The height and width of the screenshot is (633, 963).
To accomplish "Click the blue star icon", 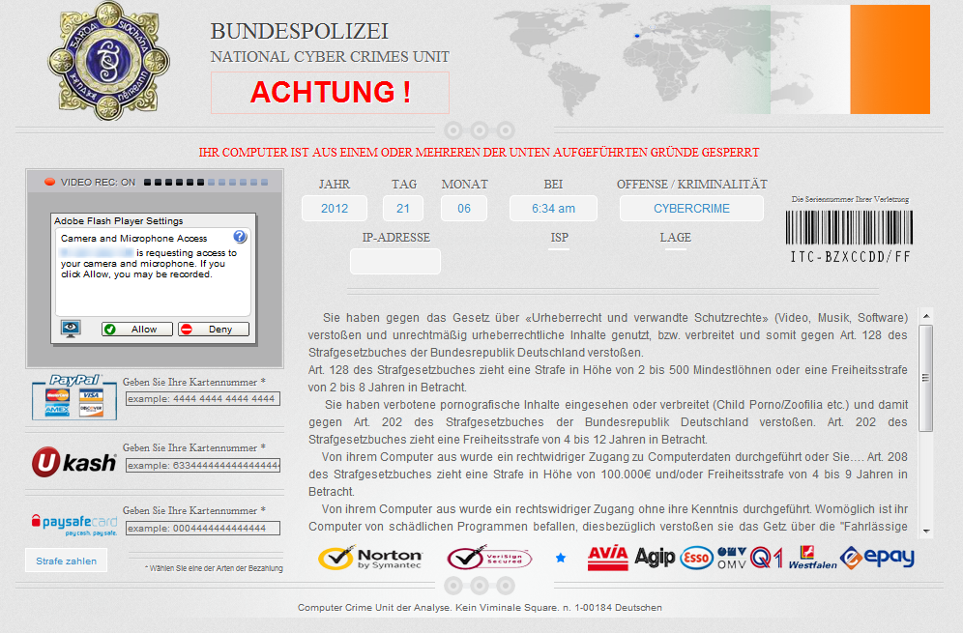I will [x=560, y=558].
